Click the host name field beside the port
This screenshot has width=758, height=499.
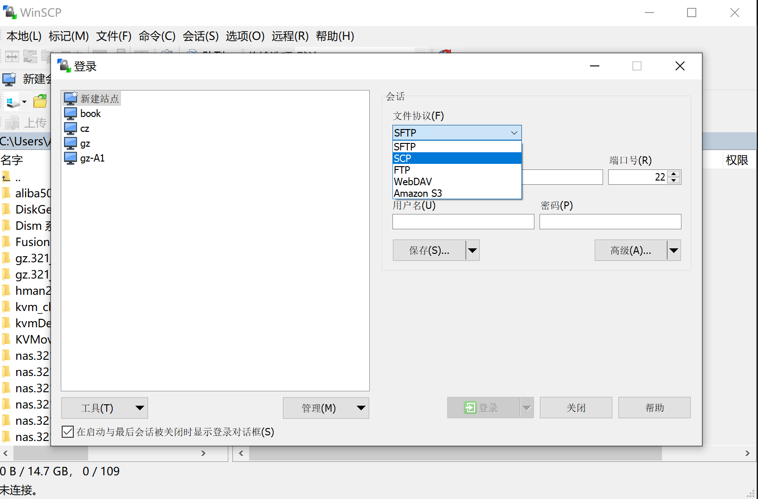coord(562,177)
